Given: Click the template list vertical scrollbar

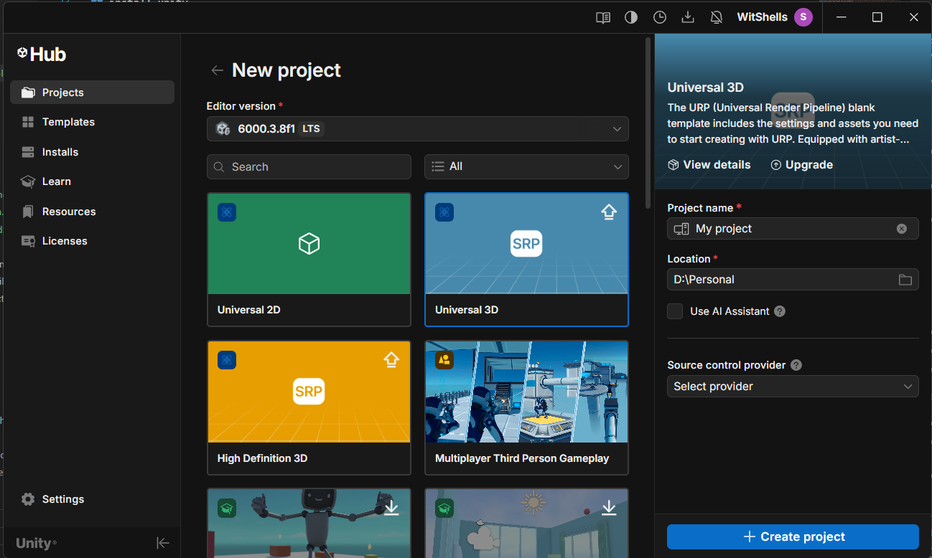Looking at the screenshot, I should [x=648, y=122].
